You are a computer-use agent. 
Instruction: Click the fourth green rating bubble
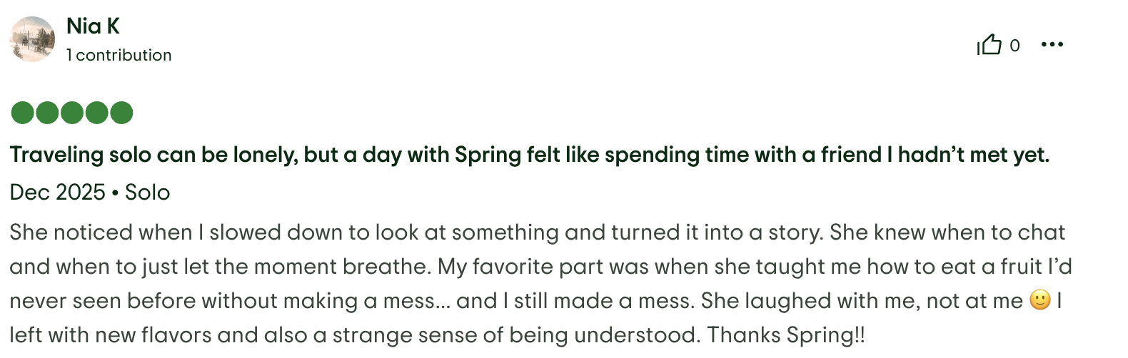pyautogui.click(x=97, y=113)
